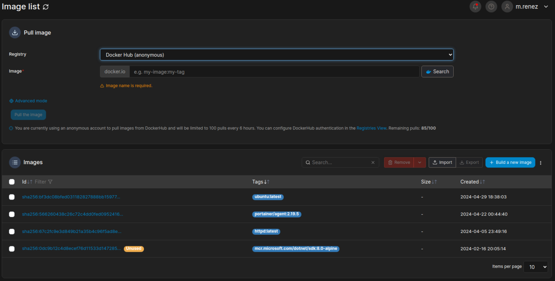
Task: Click Build a new image button
Action: point(510,163)
